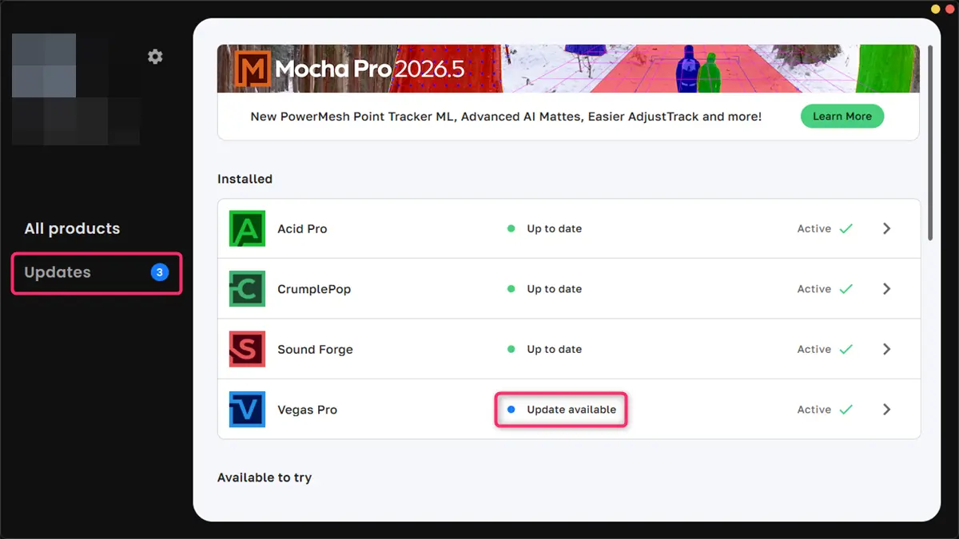Screen dimensions: 959x539
Task: Click the green status dot for Acid Pro
Action: point(511,228)
